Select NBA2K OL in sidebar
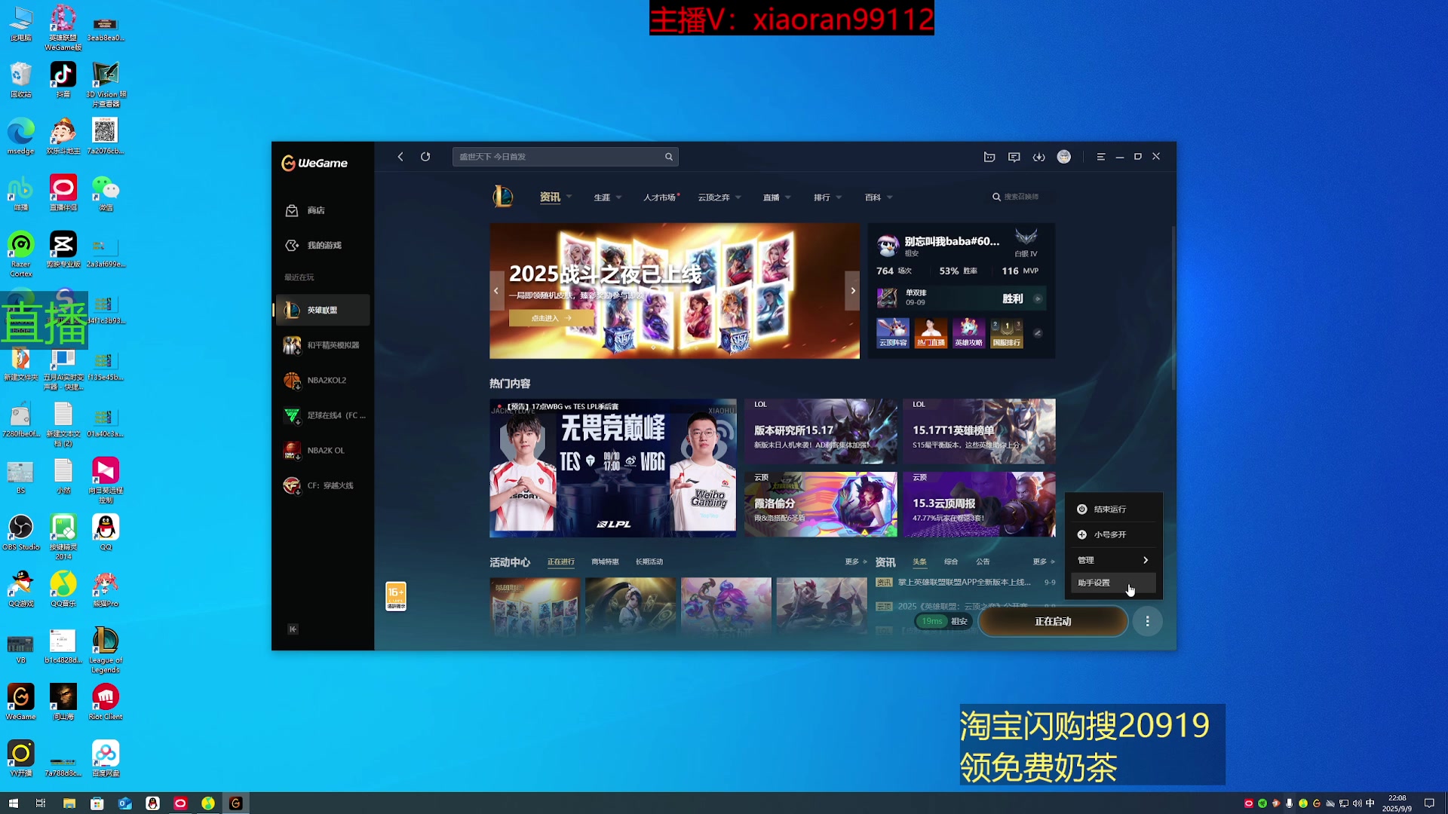 [x=323, y=450]
